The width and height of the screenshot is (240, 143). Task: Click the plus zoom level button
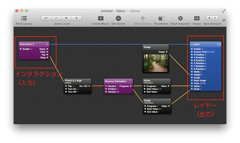[x=76, y=18]
